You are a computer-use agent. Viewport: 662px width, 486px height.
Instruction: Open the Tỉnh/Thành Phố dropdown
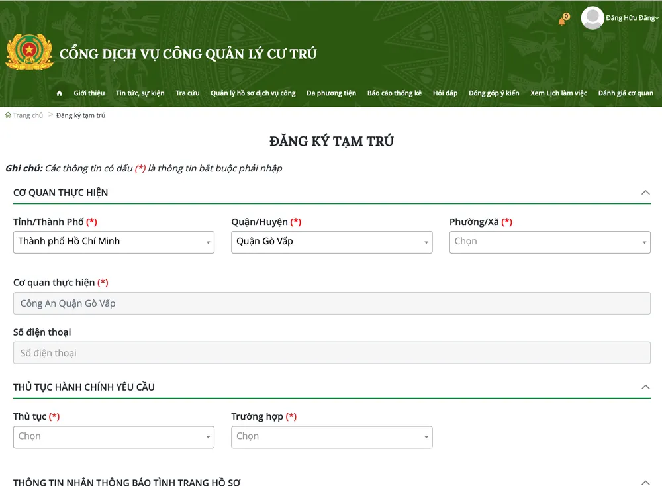click(x=113, y=242)
